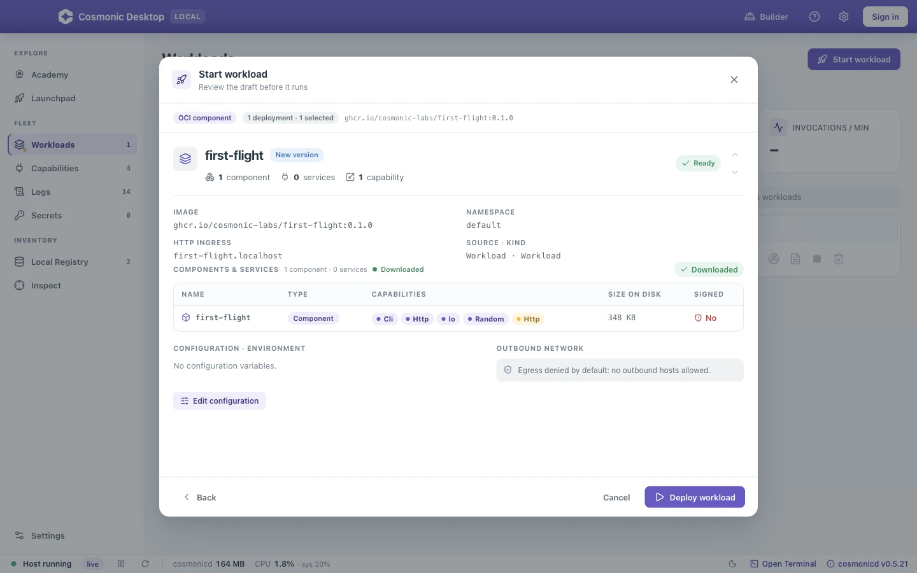Screen dimensions: 917x573
Task: Click the services plug icon
Action: (285, 177)
